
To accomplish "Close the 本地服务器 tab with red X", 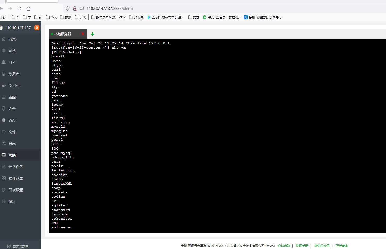I will coord(83,34).
